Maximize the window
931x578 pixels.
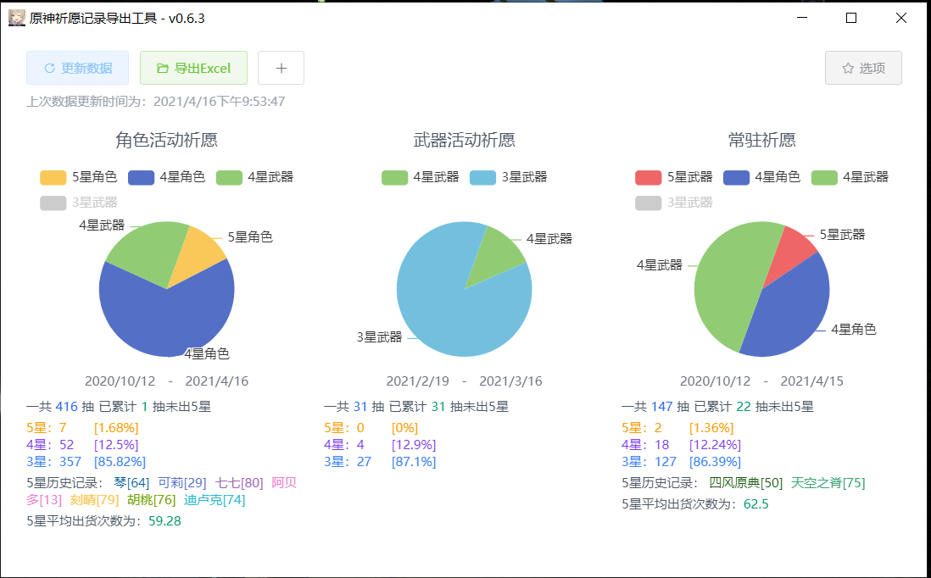tap(851, 18)
